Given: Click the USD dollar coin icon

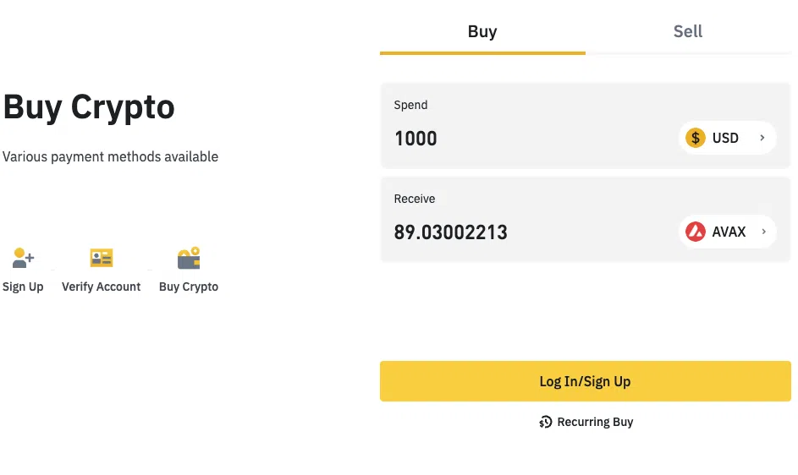Looking at the screenshot, I should pos(696,138).
